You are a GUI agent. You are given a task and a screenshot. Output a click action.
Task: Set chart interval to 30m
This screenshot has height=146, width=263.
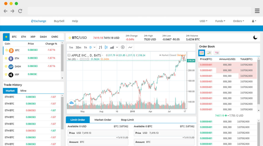point(78,47)
